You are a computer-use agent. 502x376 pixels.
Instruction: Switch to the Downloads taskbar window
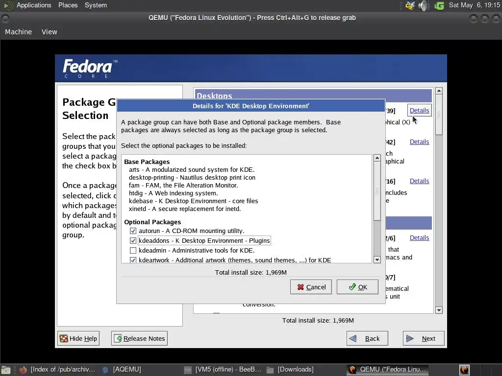(290, 370)
